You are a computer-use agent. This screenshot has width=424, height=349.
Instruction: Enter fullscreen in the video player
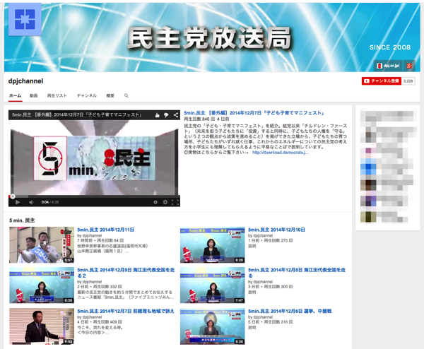click(175, 202)
